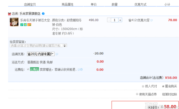Toggle the 运费险 checkbox
179x109 pixels.
coord(28,69)
